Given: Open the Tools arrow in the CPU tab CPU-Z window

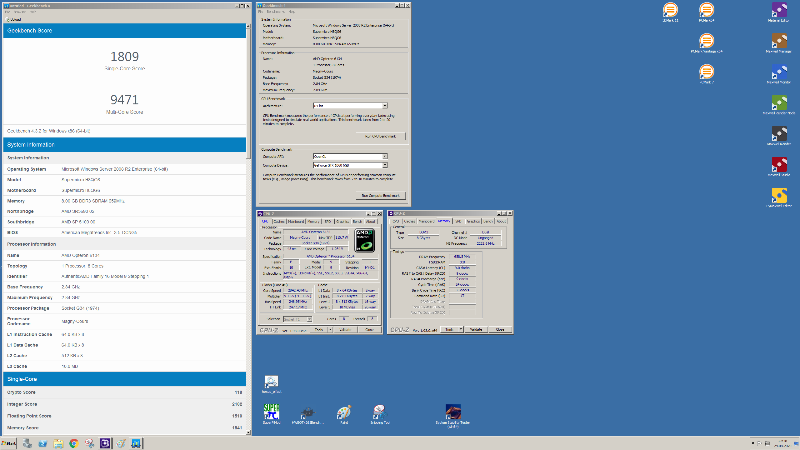Looking at the screenshot, I should (x=330, y=330).
